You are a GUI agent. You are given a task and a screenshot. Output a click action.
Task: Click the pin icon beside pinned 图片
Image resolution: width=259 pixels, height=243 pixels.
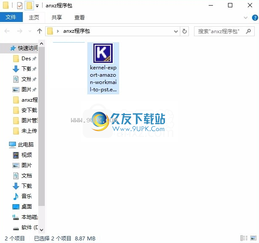34,90
